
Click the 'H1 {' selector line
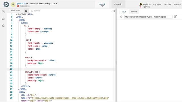[26, 26]
